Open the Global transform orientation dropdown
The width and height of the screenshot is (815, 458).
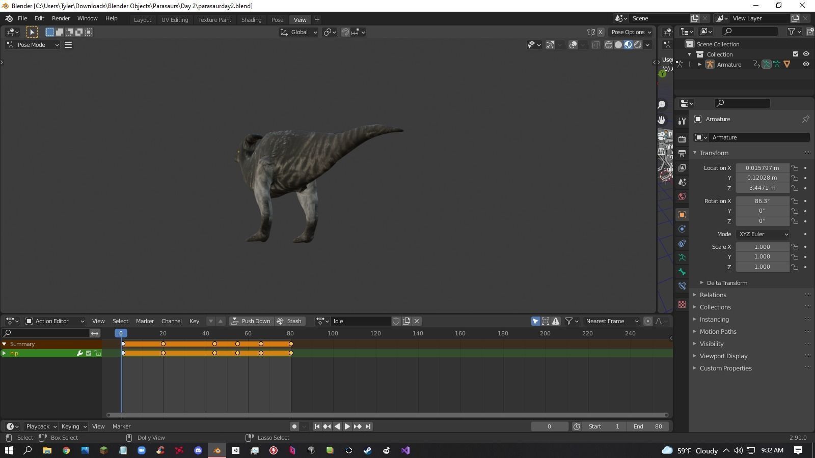click(298, 32)
